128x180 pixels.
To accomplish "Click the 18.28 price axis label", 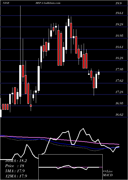I will (x=119, y=58).
